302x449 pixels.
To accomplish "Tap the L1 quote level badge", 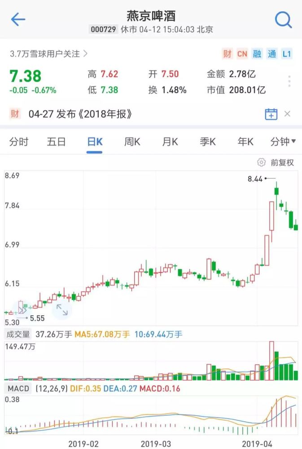I will tap(287, 53).
